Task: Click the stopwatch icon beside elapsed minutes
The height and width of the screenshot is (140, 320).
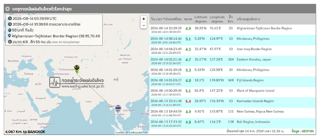Action: coord(10,30)
